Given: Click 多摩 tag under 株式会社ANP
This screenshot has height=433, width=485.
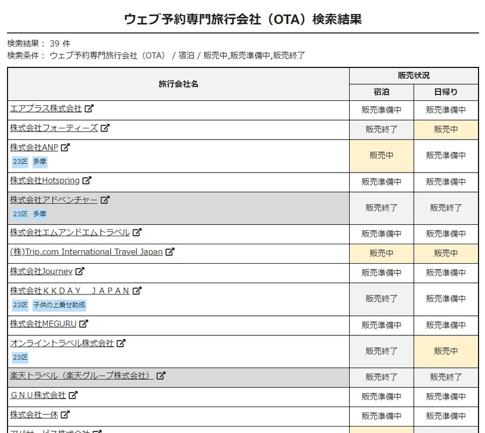Looking at the screenshot, I should click(39, 162).
